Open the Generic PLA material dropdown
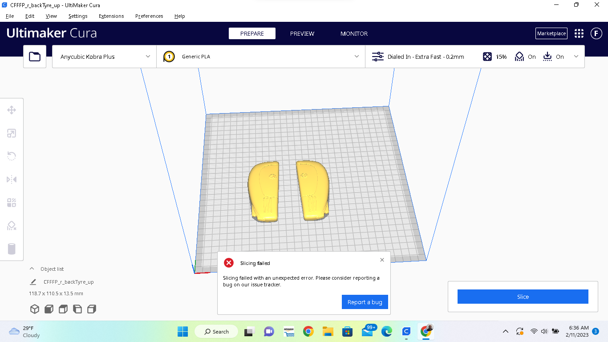The image size is (608, 342). pos(260,57)
